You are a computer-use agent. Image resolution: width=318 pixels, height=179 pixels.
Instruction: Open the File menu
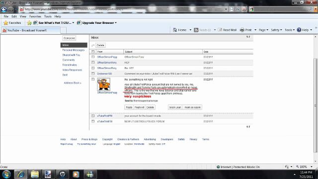click(6, 16)
